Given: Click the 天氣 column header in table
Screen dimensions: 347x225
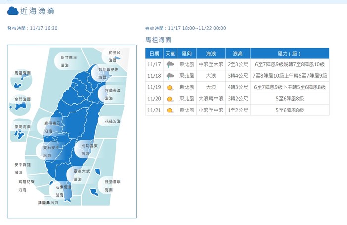Looking at the screenshot, I should 170,53.
